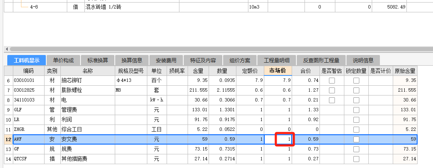The width and height of the screenshot is (433, 168).
Task: Click the code cell GLF
Action: point(29,110)
